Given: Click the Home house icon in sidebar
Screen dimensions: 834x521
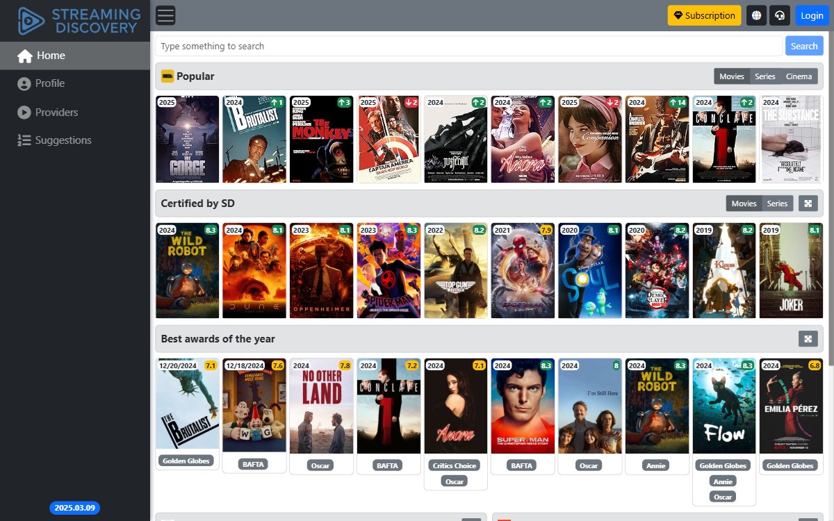Looking at the screenshot, I should [x=25, y=56].
